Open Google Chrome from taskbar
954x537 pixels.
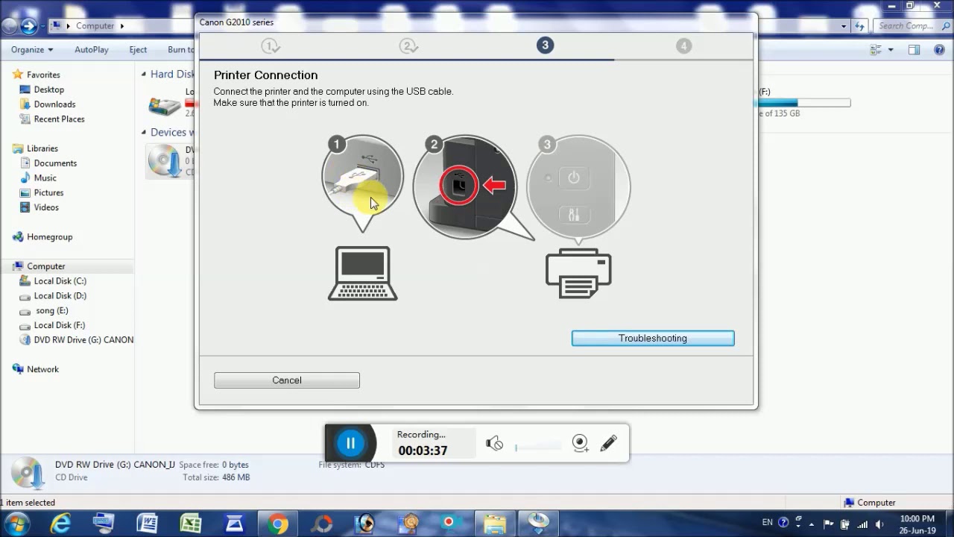(278, 524)
